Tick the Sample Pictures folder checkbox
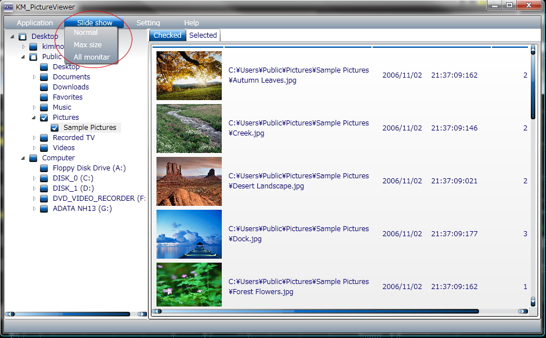Viewport: 546px width, 338px height. (x=55, y=128)
